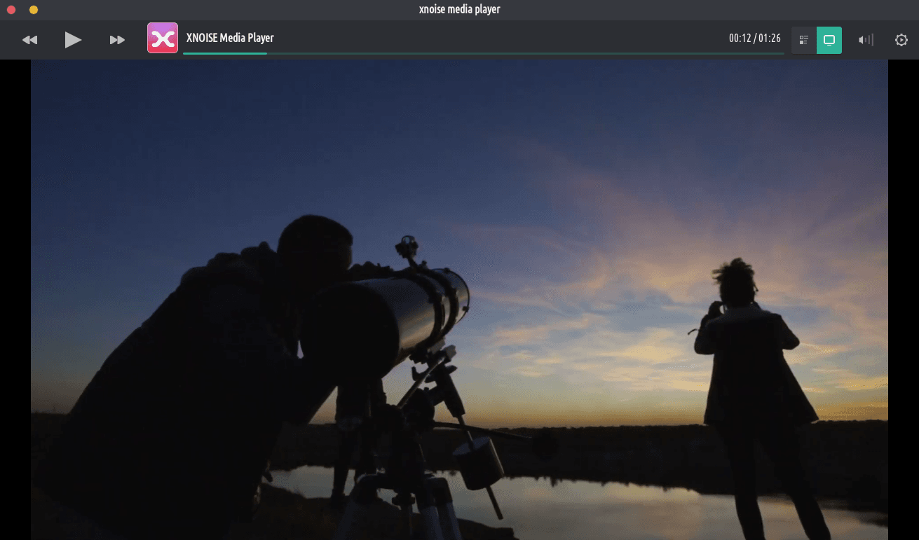919x540 pixels.
Task: Click the "xnoise media player" window title
Action: [x=459, y=9]
